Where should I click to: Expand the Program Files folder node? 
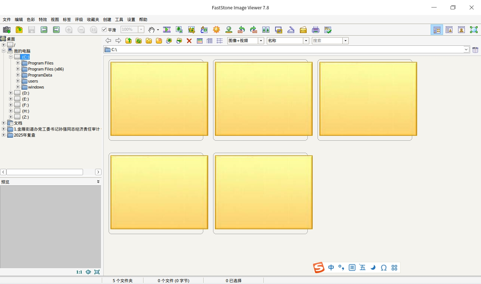(18, 63)
